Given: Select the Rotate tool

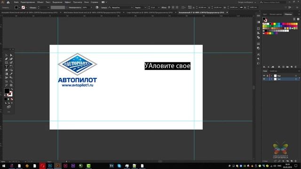Looking at the screenshot, I should [x=11, y=66].
